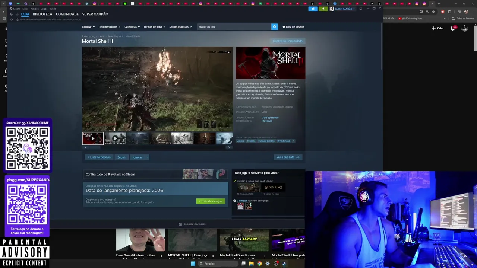Image resolution: width=477 pixels, height=268 pixels.
Task: Click the screenshot strip horizontal scrollbar
Action: point(157,147)
